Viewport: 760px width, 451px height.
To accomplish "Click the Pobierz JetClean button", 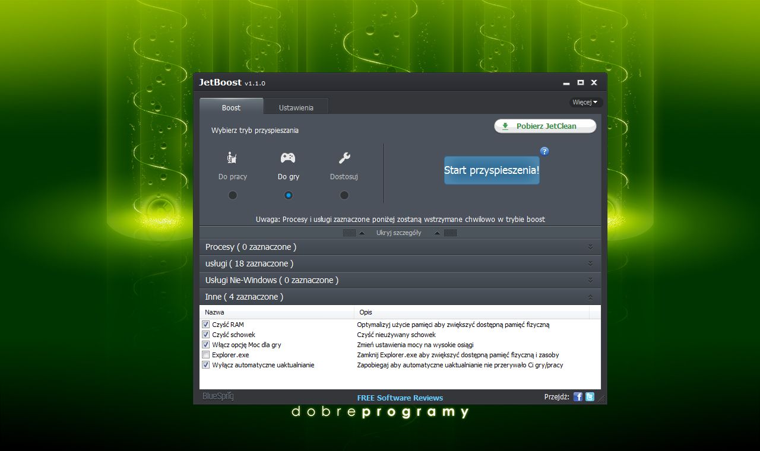I will pos(545,126).
